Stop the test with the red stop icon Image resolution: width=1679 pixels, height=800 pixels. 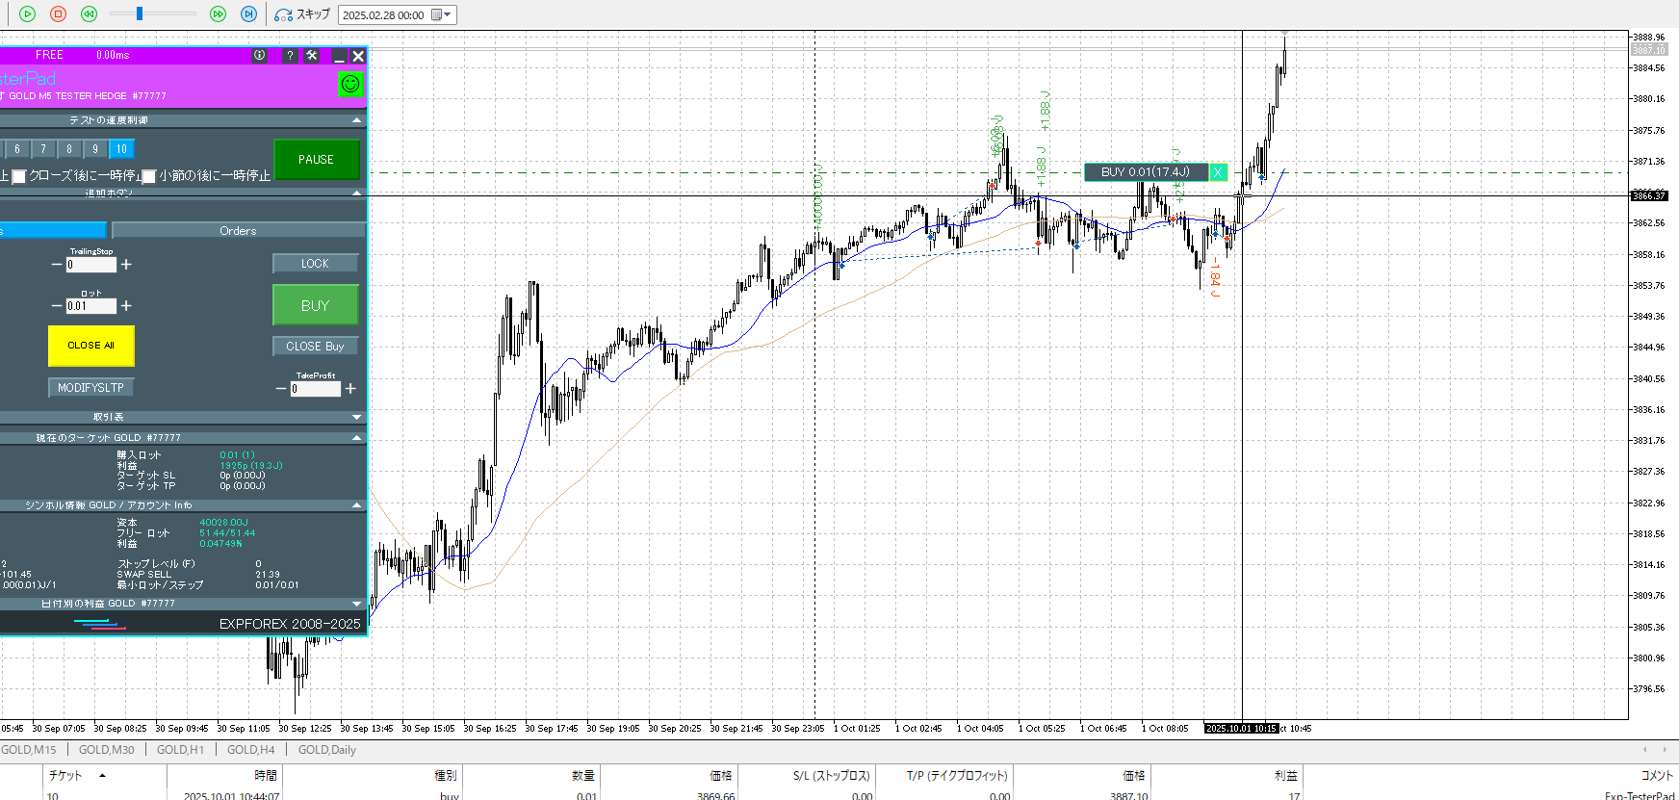point(58,13)
